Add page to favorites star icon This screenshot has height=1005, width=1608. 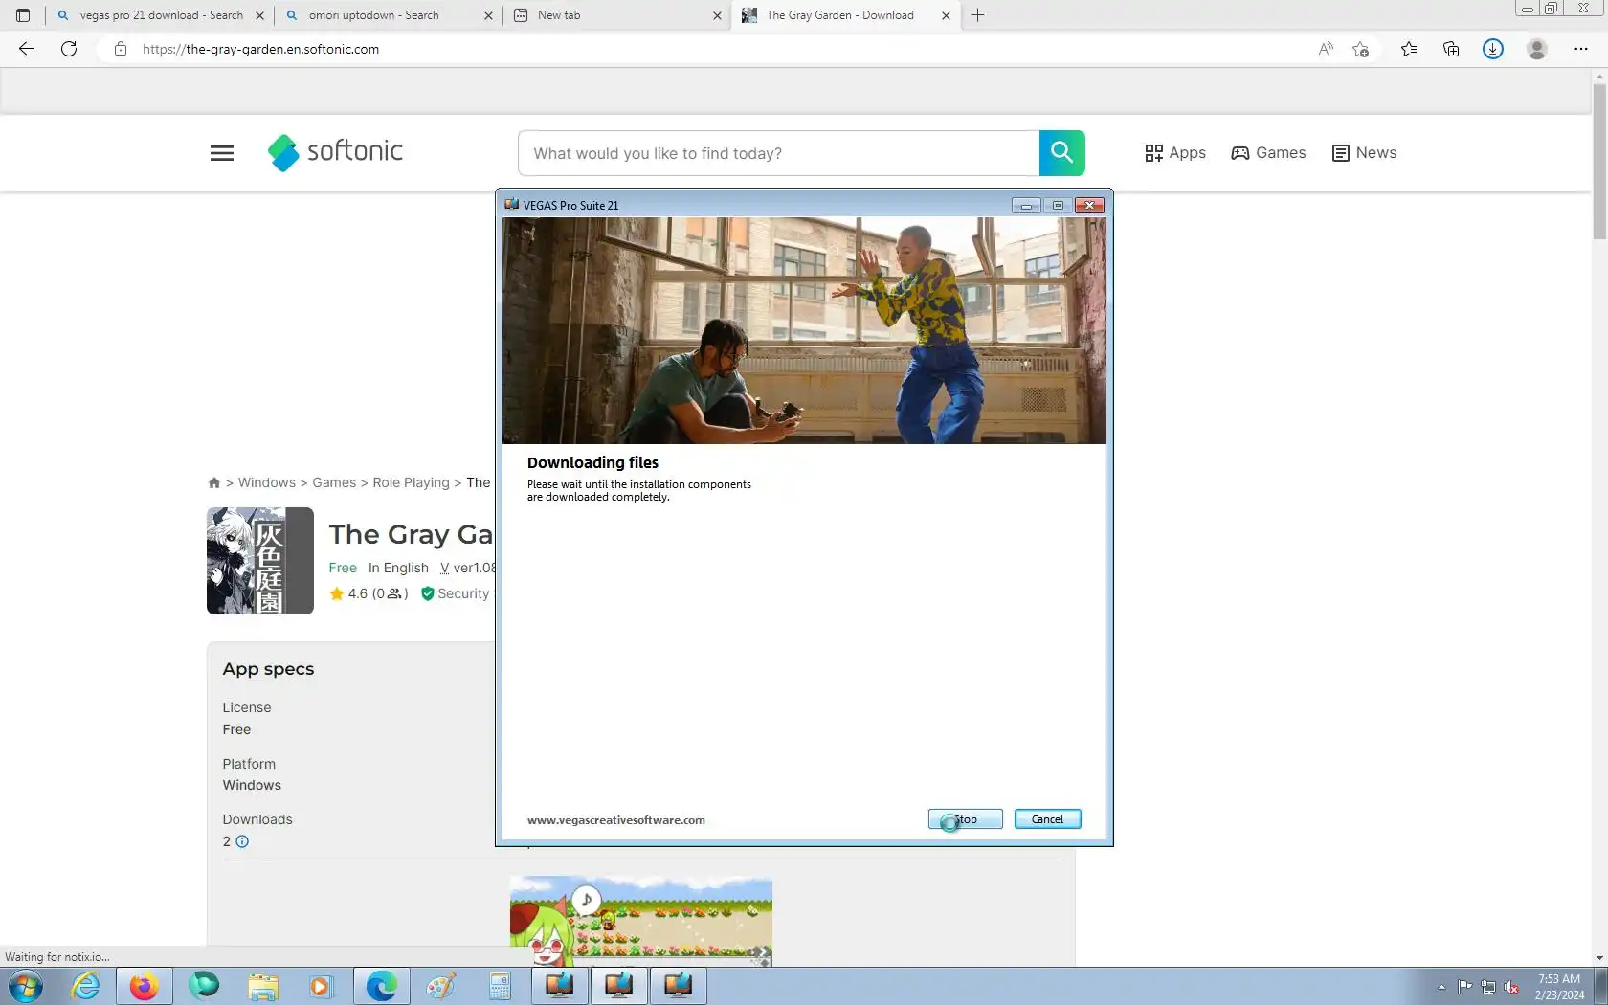click(1360, 49)
